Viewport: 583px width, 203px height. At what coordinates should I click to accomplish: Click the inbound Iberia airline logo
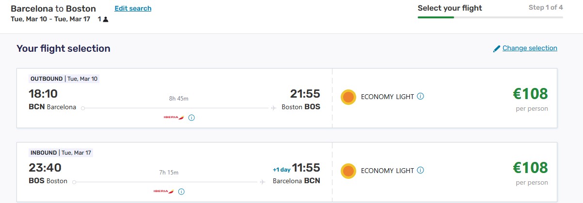point(164,191)
